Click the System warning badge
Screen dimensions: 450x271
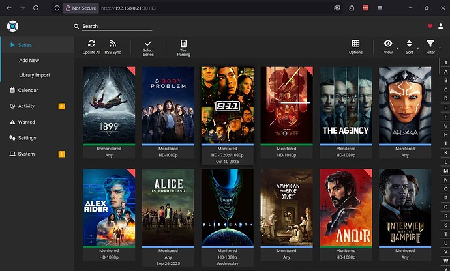pyautogui.click(x=62, y=154)
